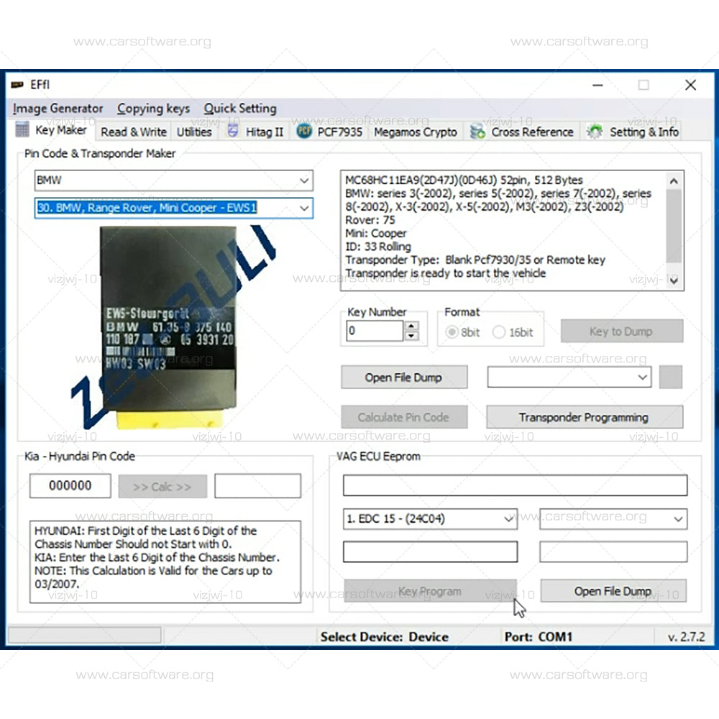Decrease the Key Number value
719x719 pixels.
point(411,336)
